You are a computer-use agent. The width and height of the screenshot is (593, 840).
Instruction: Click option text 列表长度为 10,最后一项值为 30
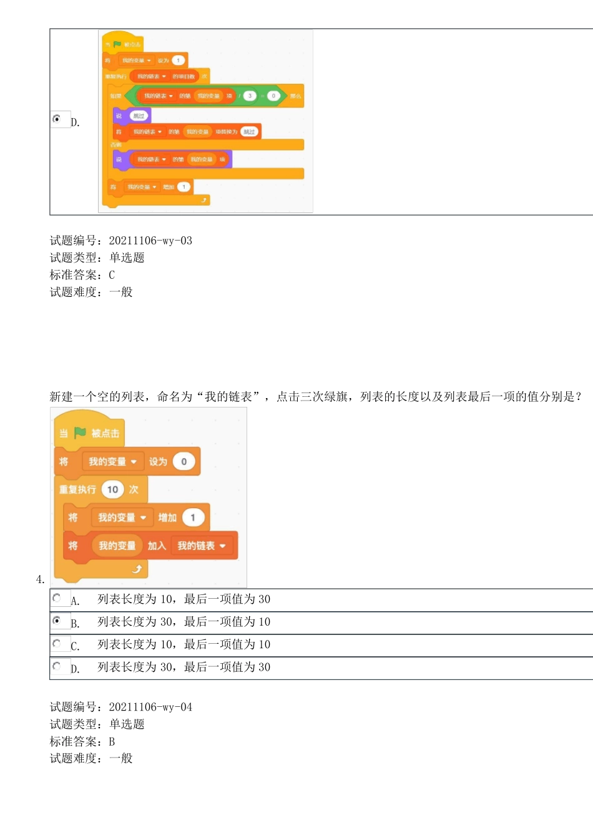(x=184, y=599)
